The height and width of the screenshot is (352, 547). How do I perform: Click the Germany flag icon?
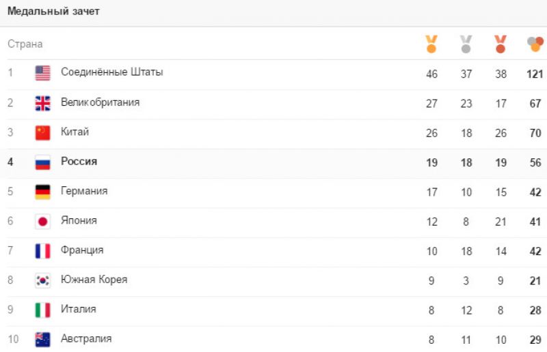(x=43, y=192)
